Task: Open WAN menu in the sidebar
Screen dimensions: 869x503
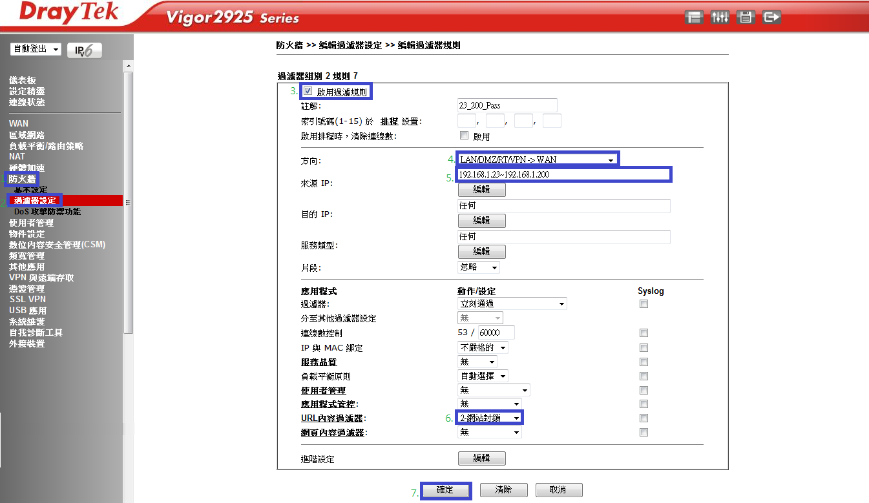Action: pyautogui.click(x=19, y=123)
